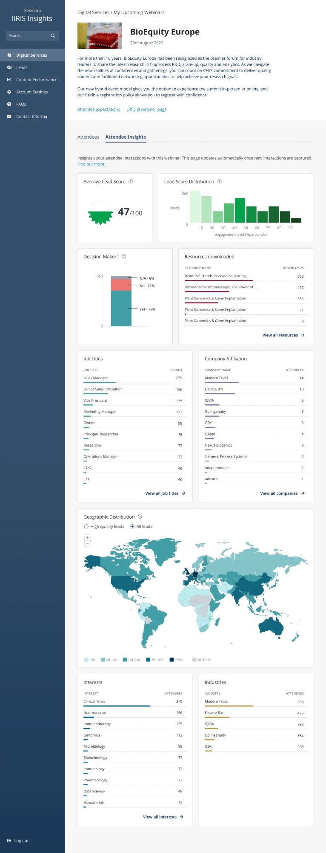
Task: Click arrow next to View all job titles
Action: pyautogui.click(x=183, y=493)
